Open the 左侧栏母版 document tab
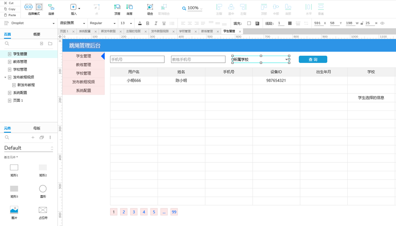396x226 pixels. tap(133, 31)
